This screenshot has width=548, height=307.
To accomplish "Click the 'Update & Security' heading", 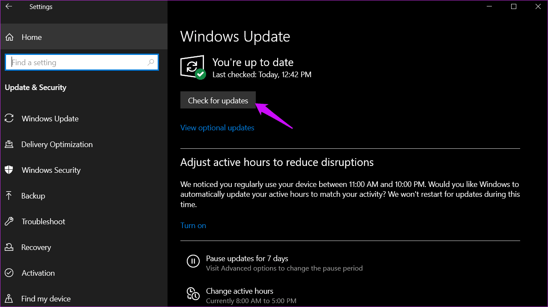I will pos(36,87).
